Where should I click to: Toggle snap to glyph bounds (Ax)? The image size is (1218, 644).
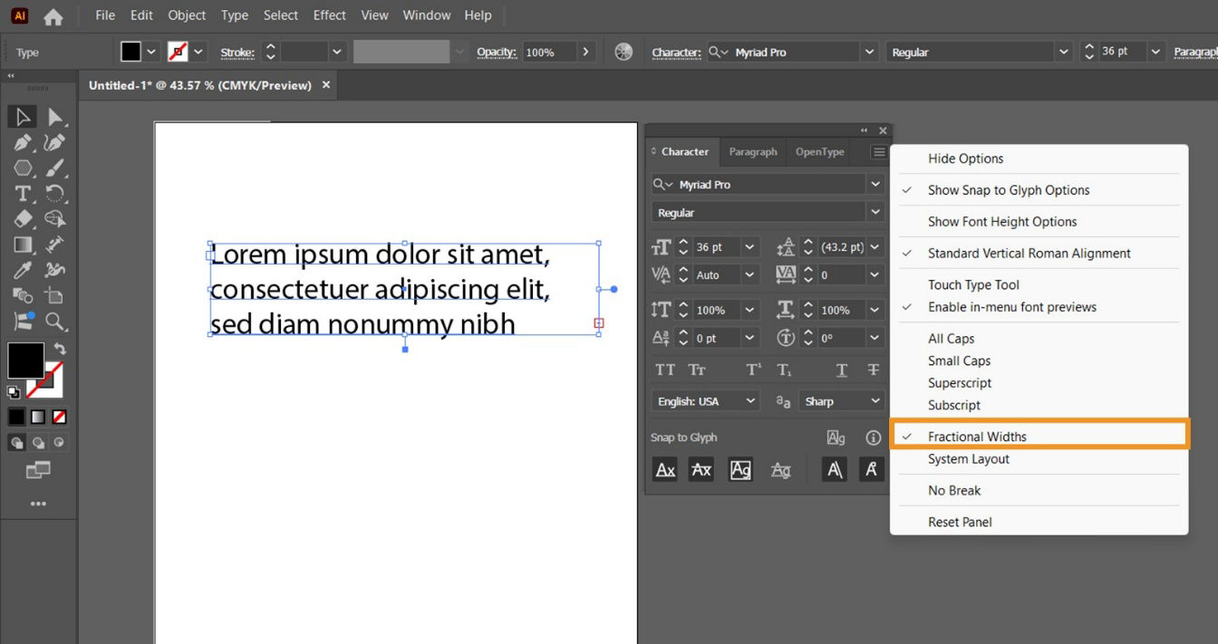(664, 469)
